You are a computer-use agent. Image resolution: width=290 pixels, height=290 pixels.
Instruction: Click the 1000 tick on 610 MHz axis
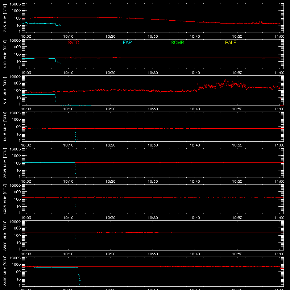click(x=16, y=83)
